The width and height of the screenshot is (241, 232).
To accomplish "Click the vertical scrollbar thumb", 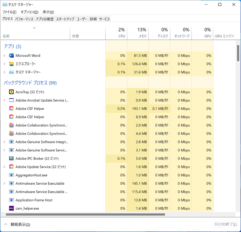I will pyautogui.click(x=238, y=53).
